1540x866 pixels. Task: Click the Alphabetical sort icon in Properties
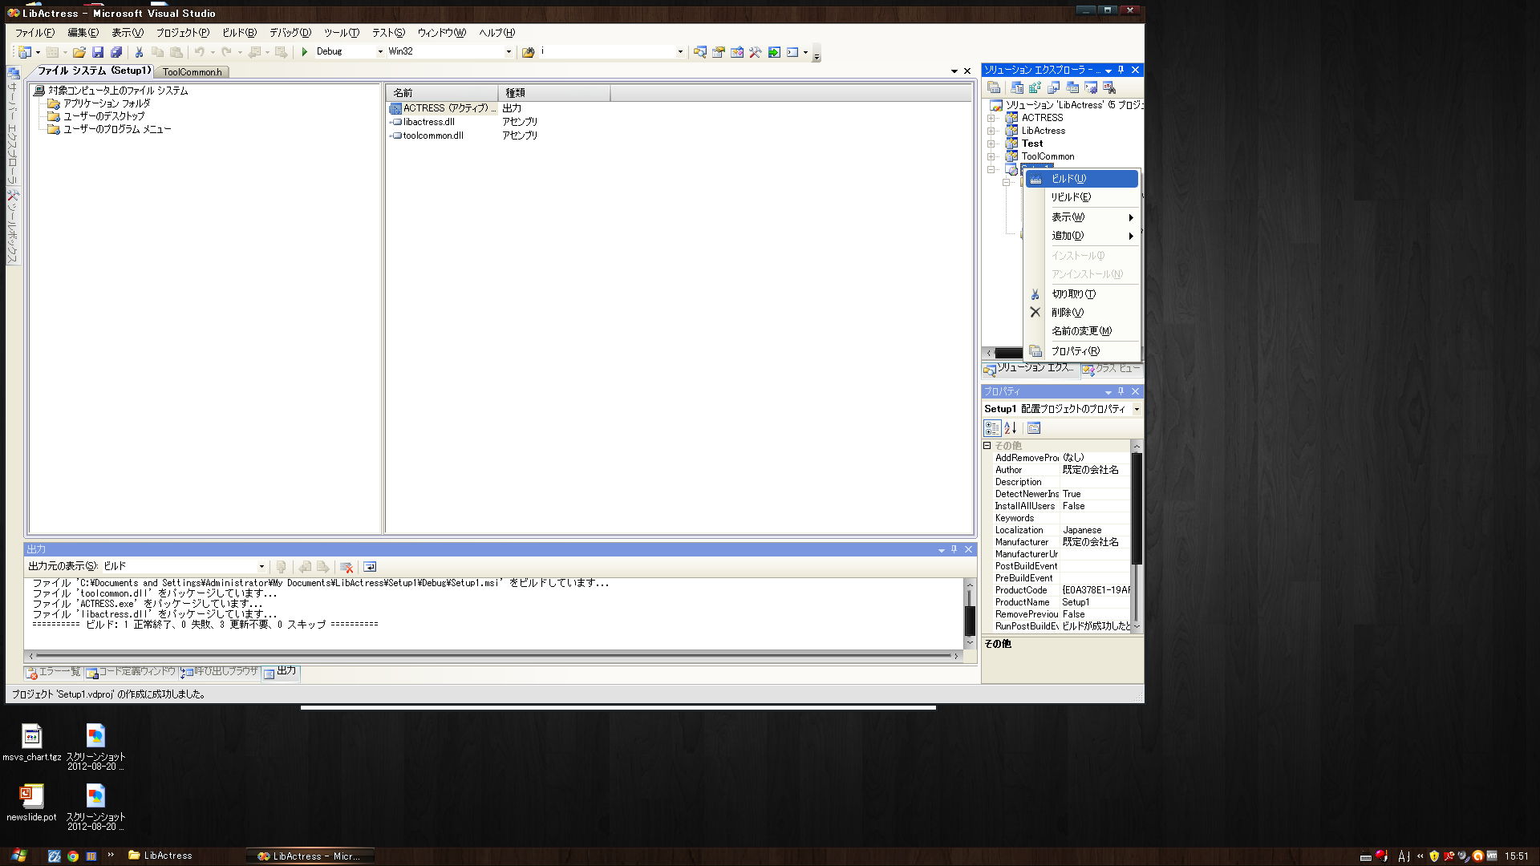point(1011,428)
